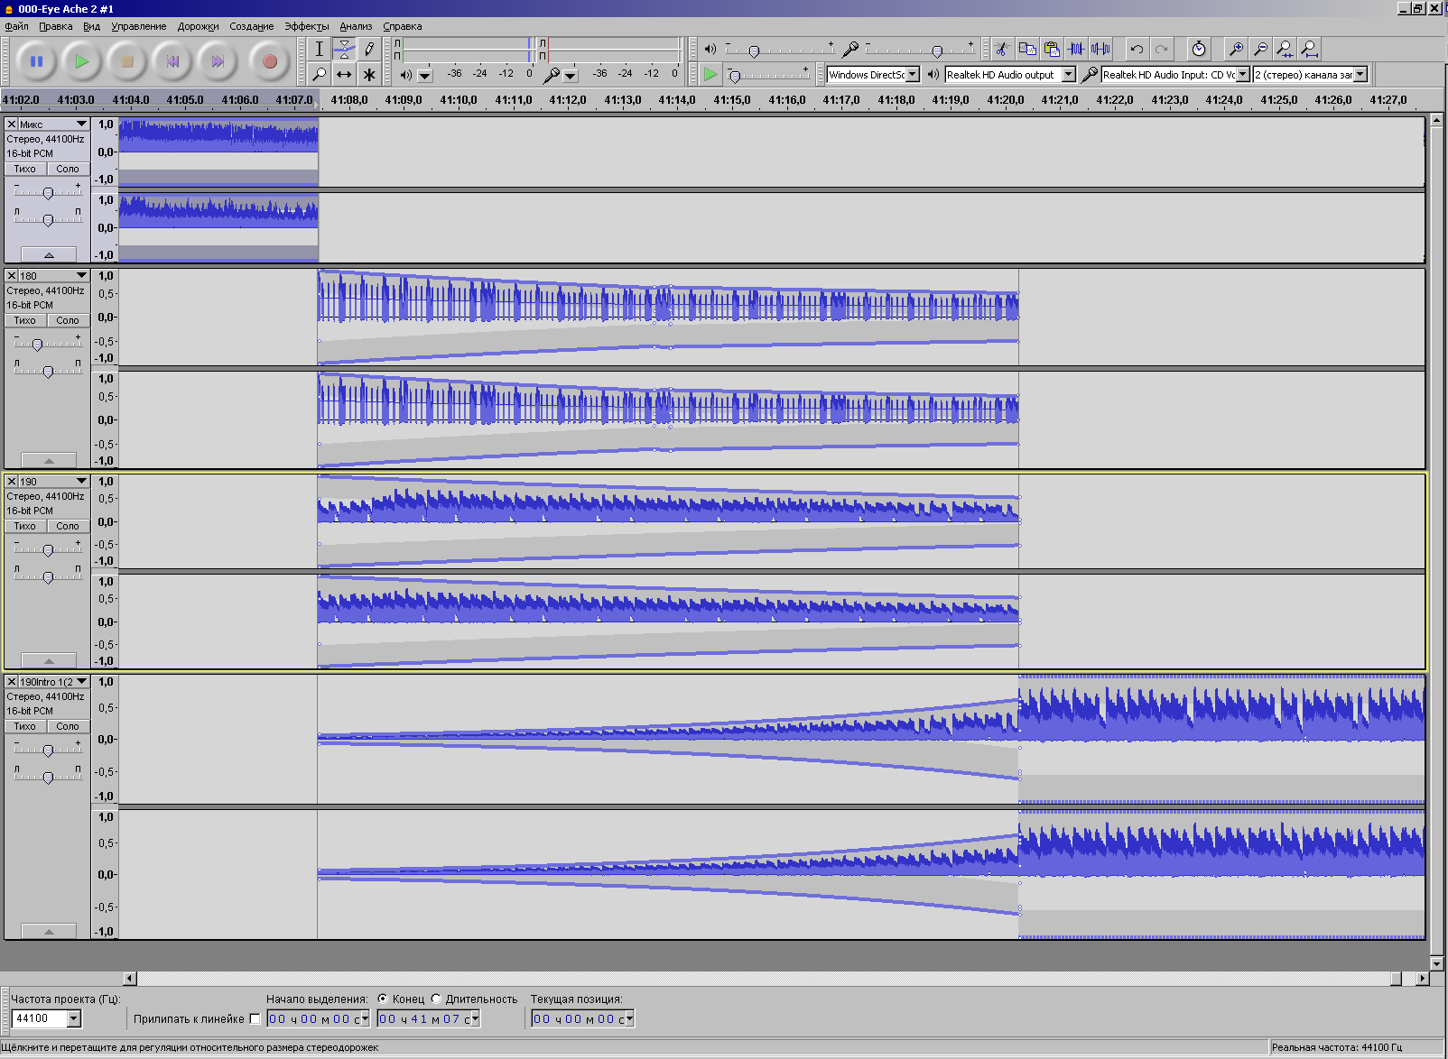Expand the Realtek HD Audio output dropdown

[x=1069, y=75]
